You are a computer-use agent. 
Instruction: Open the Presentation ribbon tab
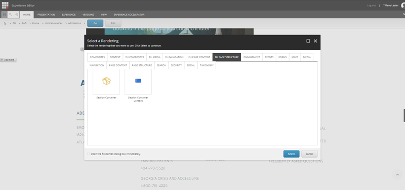coord(46,15)
